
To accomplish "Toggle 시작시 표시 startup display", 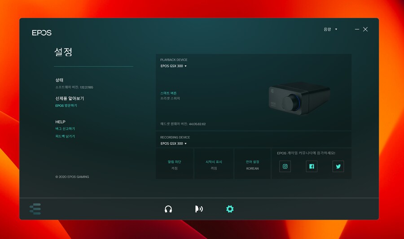I will point(214,164).
